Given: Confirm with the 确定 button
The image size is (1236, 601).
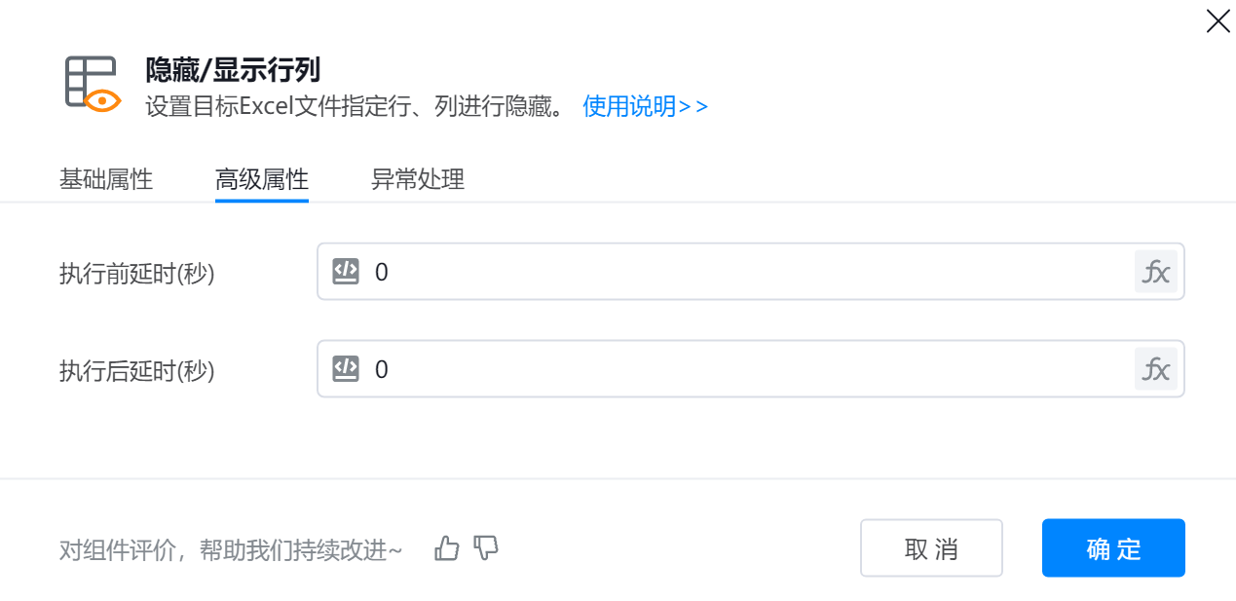Looking at the screenshot, I should 1113,548.
